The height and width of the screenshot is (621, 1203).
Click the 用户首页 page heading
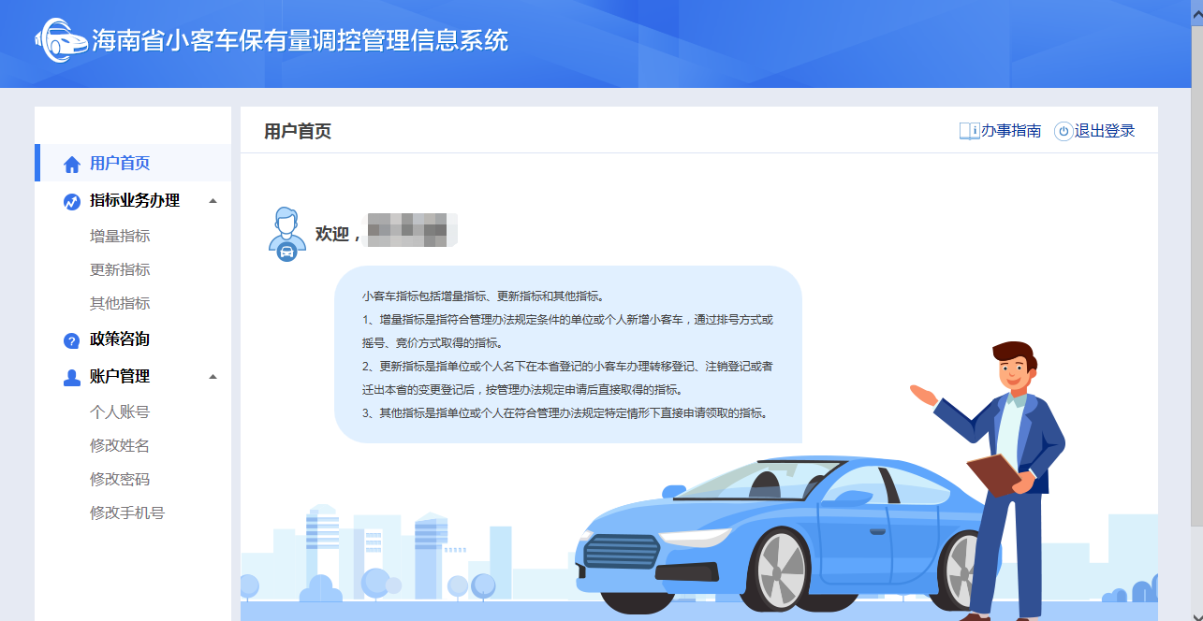click(298, 131)
